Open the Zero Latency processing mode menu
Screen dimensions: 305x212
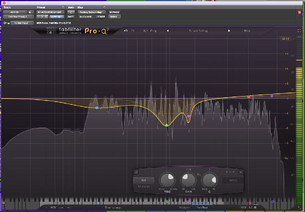click(x=113, y=208)
